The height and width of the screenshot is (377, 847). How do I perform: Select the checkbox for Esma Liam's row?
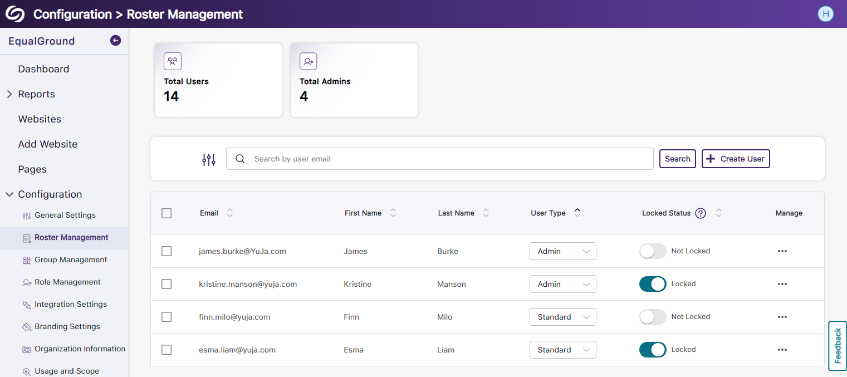click(166, 350)
